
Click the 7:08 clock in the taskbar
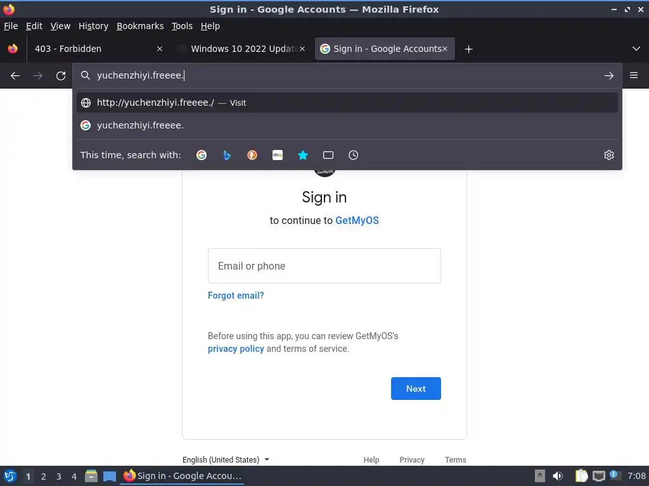pos(636,476)
